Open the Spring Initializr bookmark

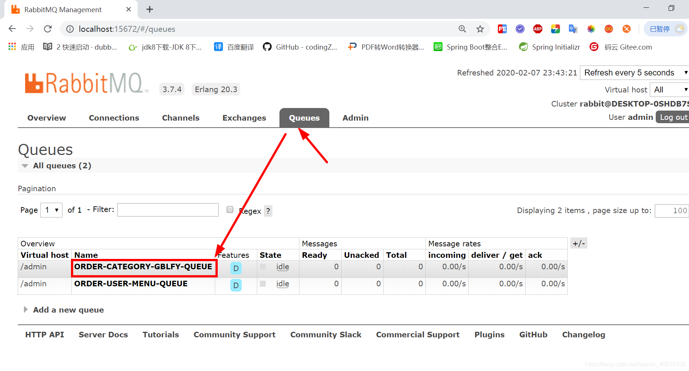[549, 47]
